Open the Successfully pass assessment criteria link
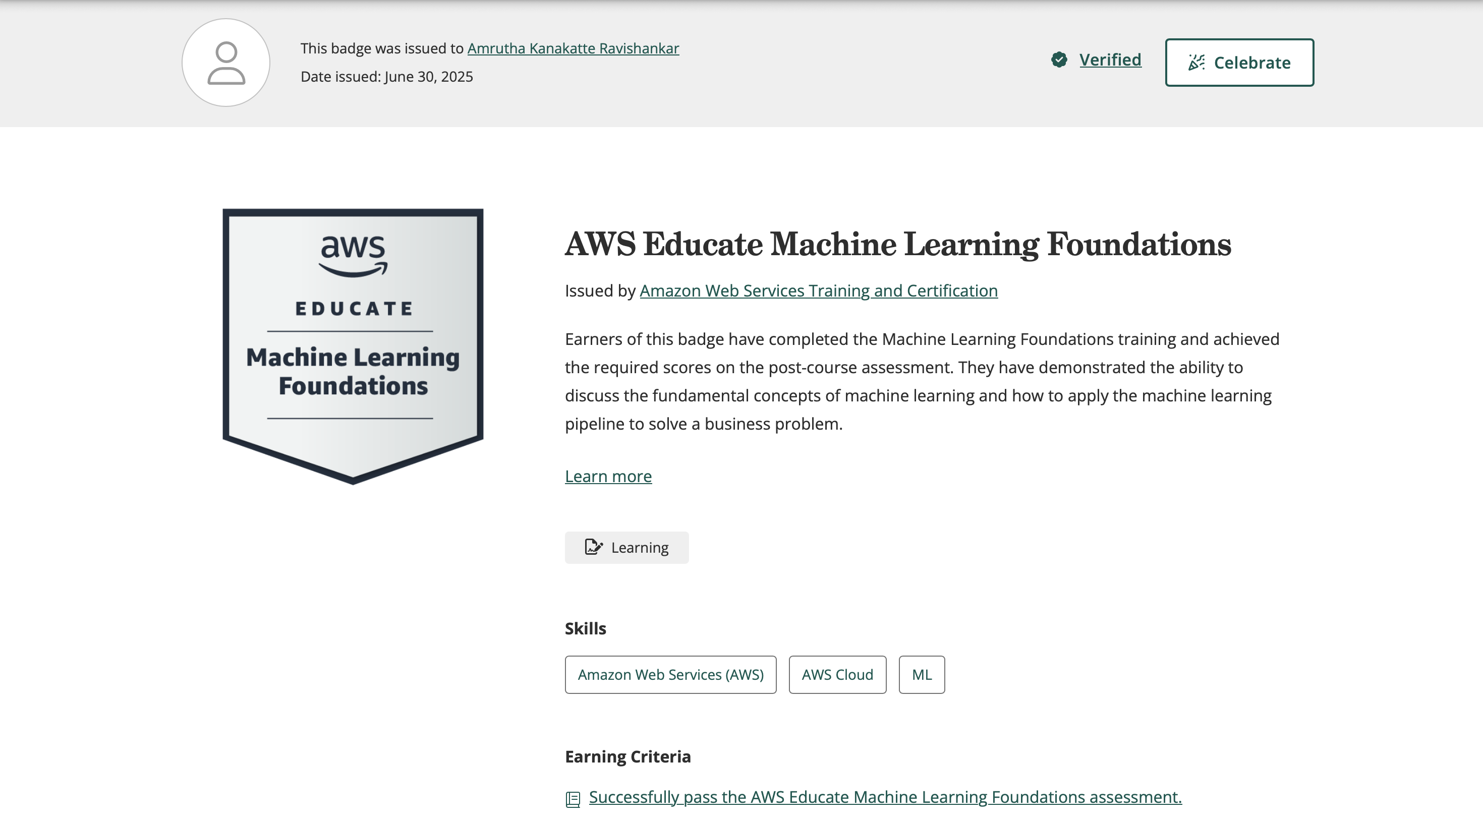Screen dimensions: 1483x821 pos(885,797)
